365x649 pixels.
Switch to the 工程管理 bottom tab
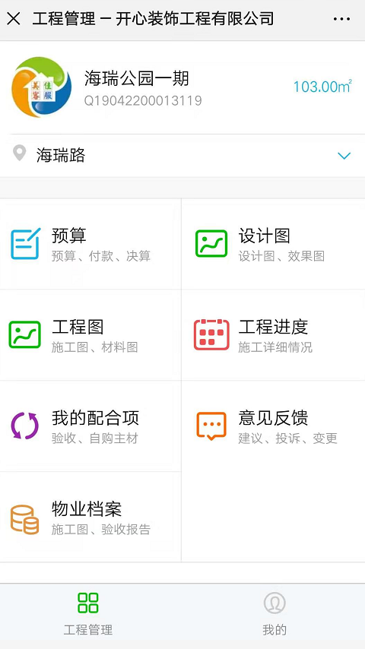(88, 614)
